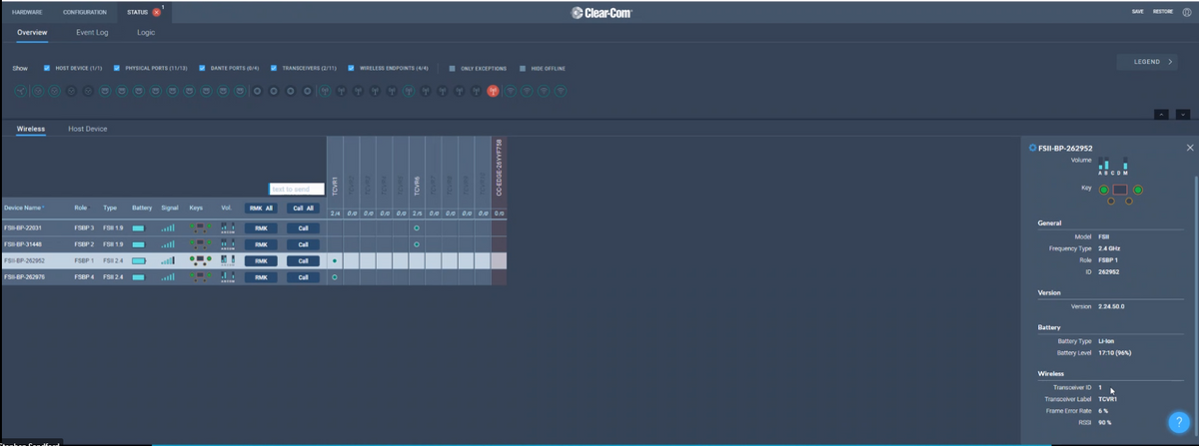1199x446 pixels.
Task: Click signal strength bars for FSII-BP-262952 row
Action: click(168, 260)
